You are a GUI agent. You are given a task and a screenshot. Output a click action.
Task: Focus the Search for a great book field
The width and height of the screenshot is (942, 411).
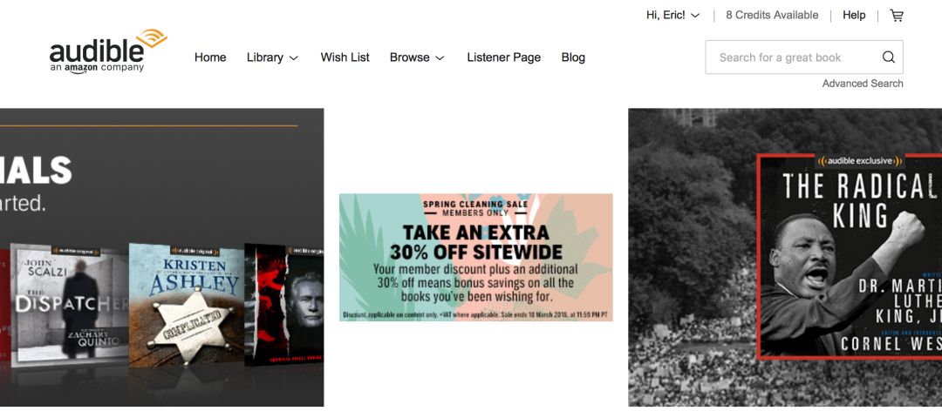(x=804, y=57)
